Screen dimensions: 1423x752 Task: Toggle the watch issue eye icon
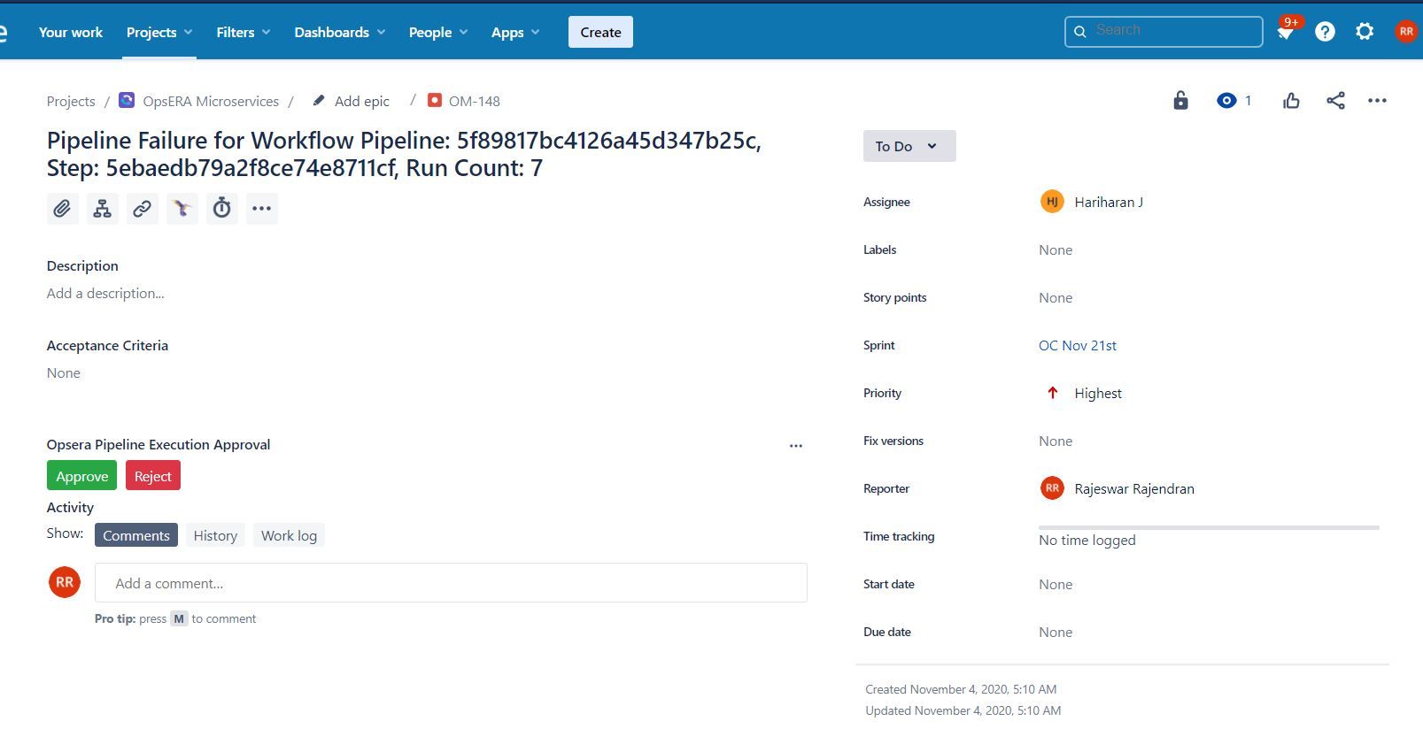pyautogui.click(x=1226, y=100)
